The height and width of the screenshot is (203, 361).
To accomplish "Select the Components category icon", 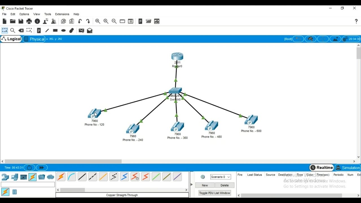I will (x=24, y=177).
